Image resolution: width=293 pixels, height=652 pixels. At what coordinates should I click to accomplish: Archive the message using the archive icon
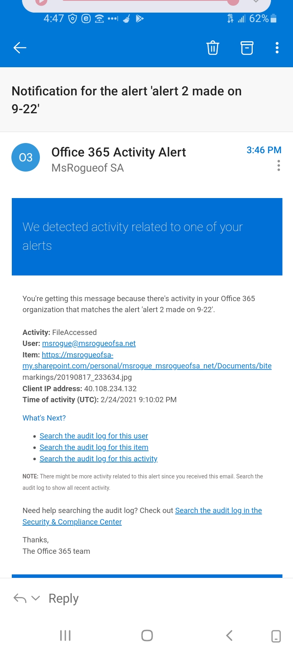247,48
